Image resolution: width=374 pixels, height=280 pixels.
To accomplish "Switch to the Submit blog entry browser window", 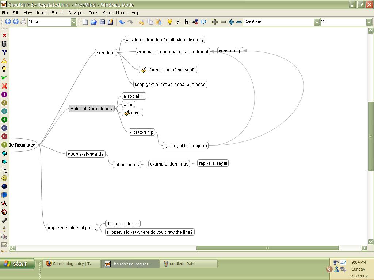I will pyautogui.click(x=72, y=264).
